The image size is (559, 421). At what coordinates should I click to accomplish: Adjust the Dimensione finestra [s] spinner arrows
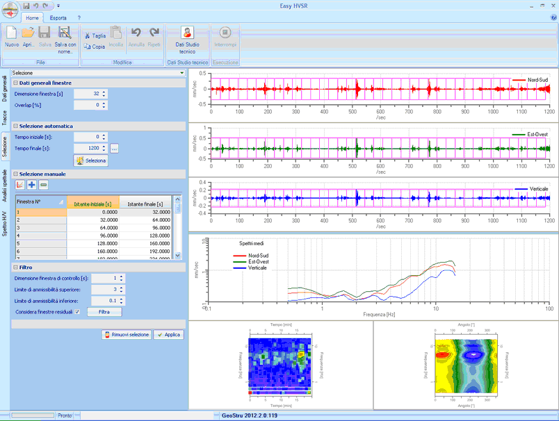(x=104, y=94)
